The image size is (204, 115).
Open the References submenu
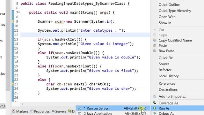coord(167,83)
